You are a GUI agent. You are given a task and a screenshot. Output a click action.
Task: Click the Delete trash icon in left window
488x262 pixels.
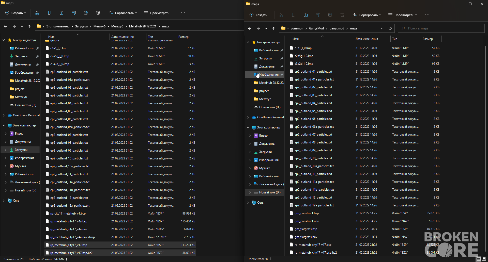tap(98, 13)
